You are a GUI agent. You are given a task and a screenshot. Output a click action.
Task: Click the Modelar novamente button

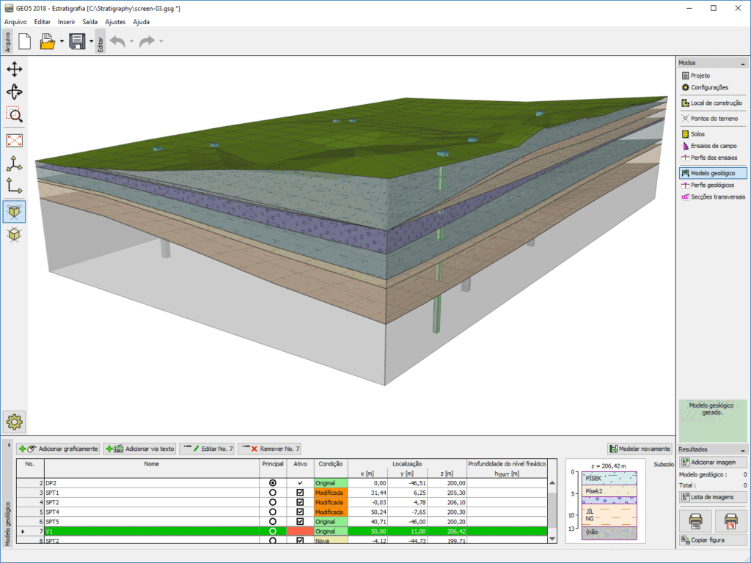click(x=640, y=449)
